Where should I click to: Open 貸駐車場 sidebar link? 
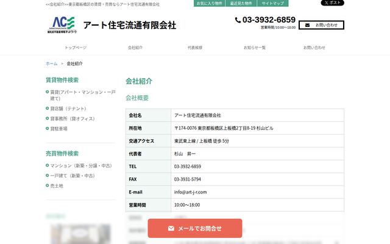coord(58,129)
